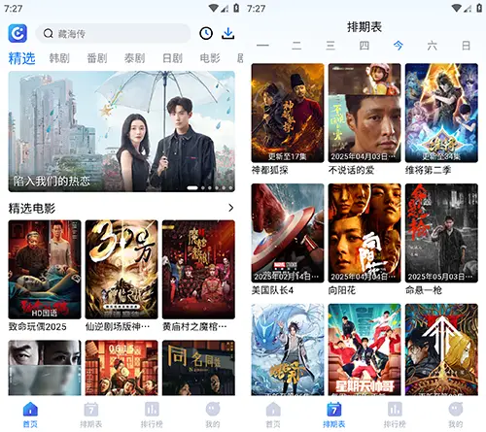Tap the first banner pagination indicator
This screenshot has width=486, height=432.
click(x=192, y=187)
